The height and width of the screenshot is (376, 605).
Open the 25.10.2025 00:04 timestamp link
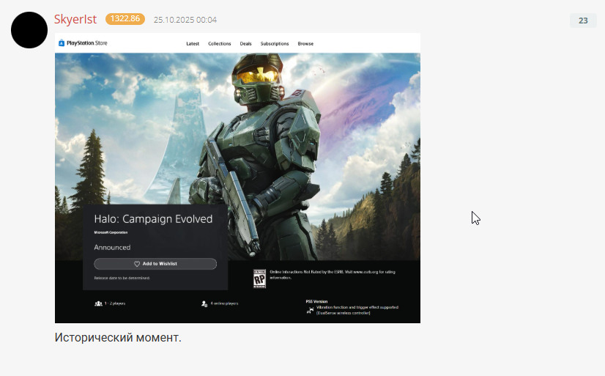click(x=185, y=20)
